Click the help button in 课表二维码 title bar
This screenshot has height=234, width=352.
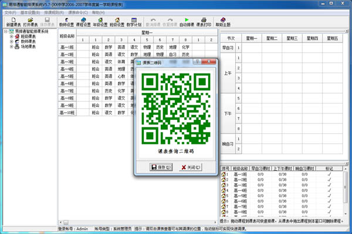197,61
